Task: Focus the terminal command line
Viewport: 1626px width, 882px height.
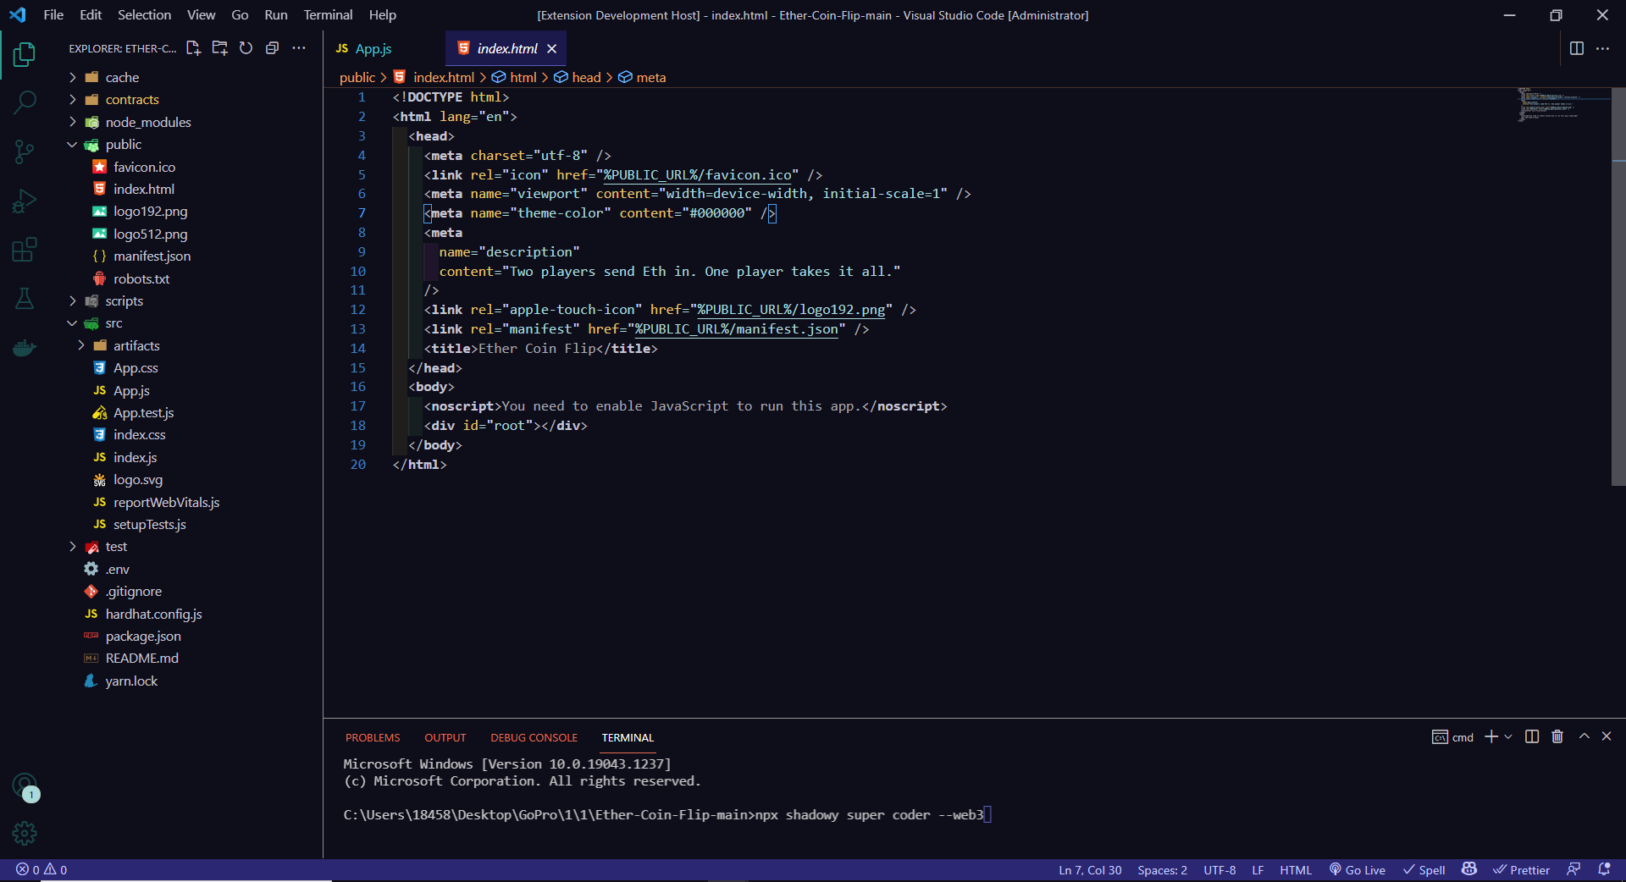Action: point(666,815)
